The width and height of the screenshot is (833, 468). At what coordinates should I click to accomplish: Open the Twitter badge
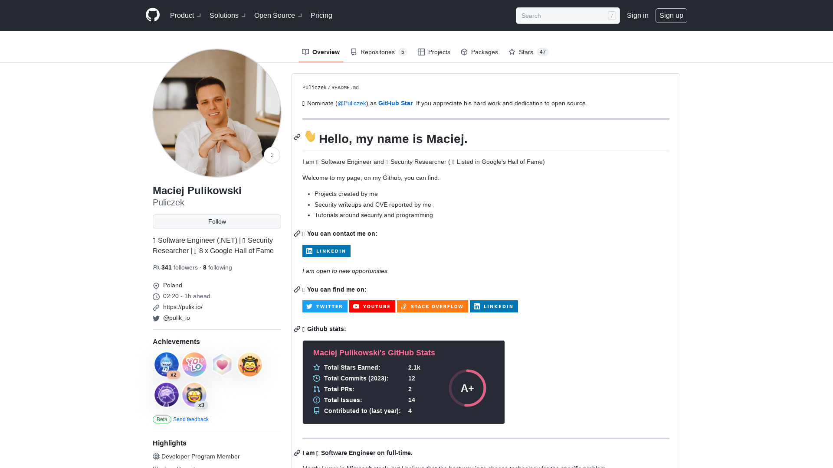point(325,306)
